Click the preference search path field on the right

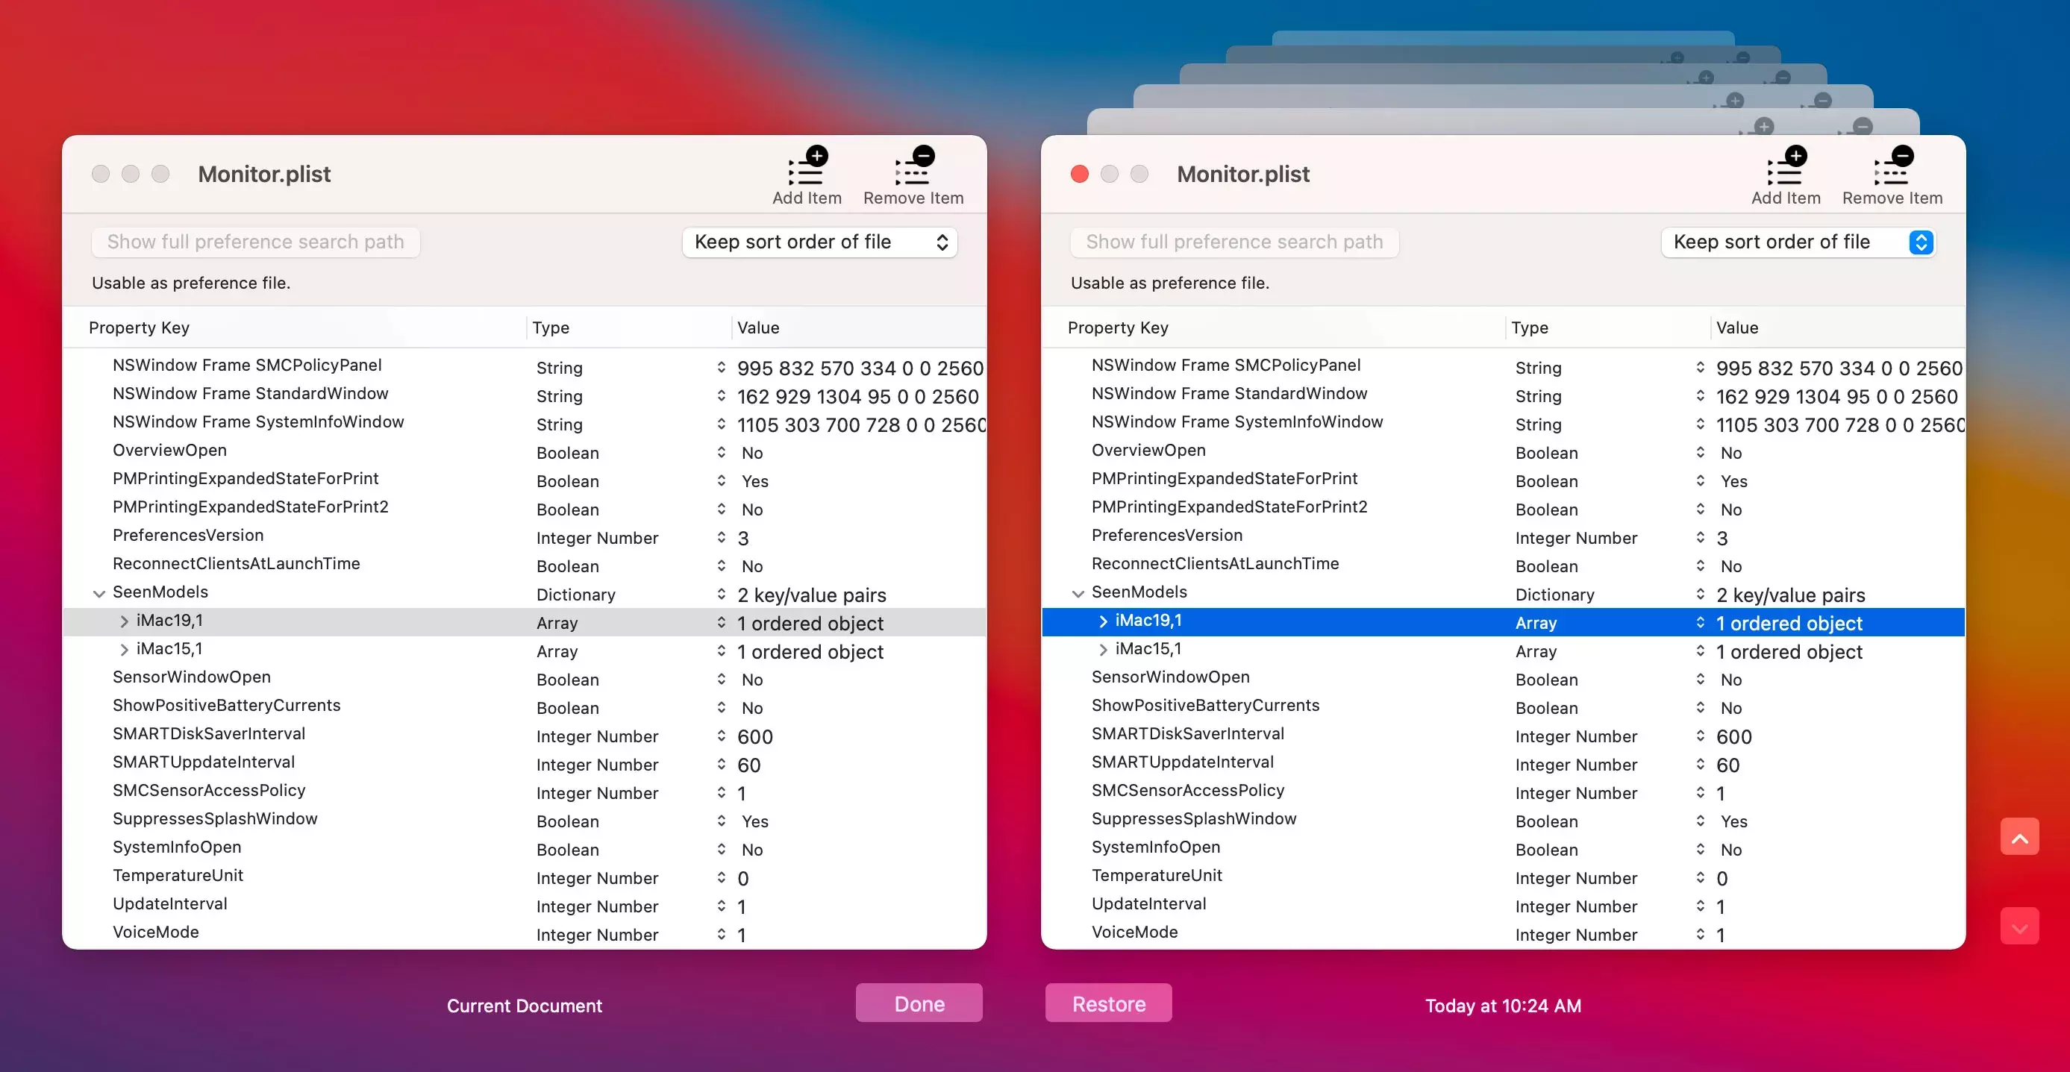pyautogui.click(x=1233, y=242)
